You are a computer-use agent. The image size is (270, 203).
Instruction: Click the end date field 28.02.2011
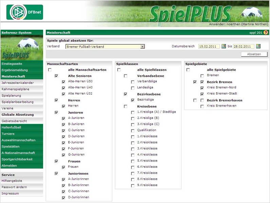pos(244,46)
